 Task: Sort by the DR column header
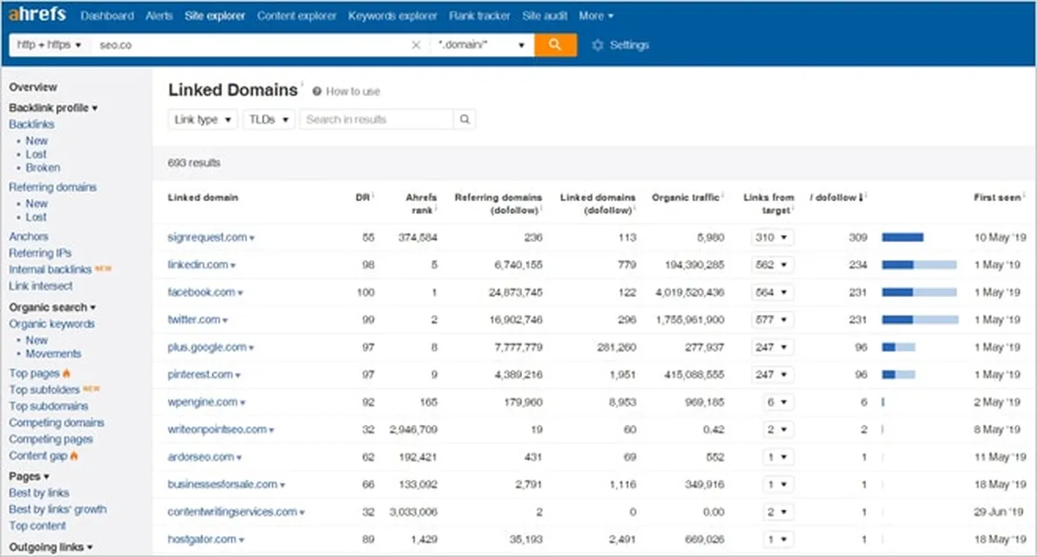[362, 197]
